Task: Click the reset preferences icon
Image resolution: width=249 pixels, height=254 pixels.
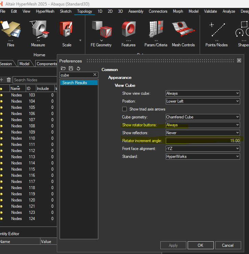Action: click(78, 69)
